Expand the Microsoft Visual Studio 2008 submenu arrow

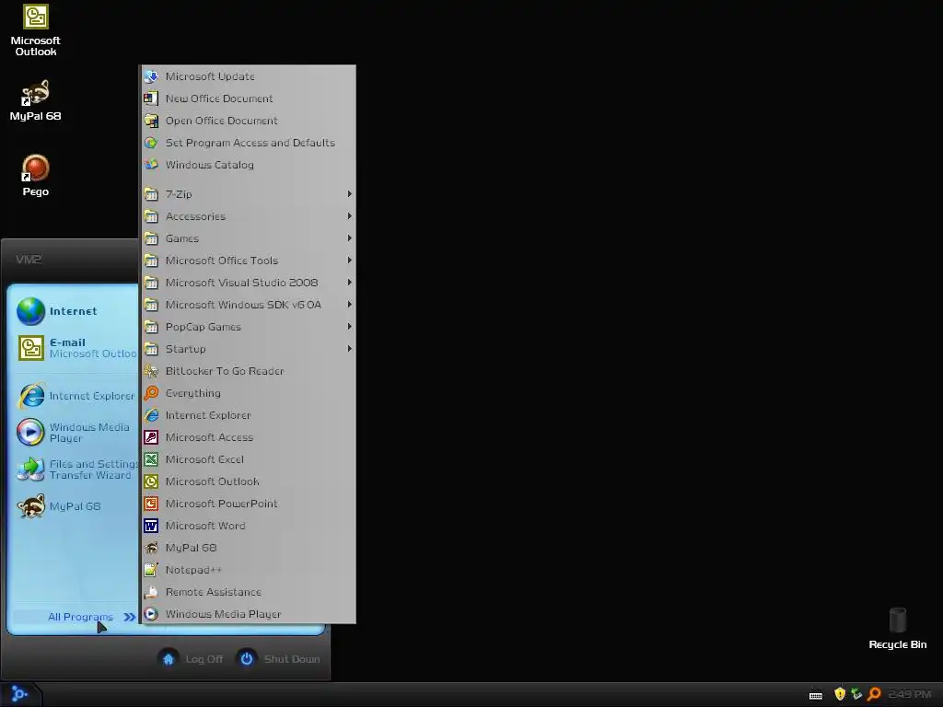coord(349,283)
